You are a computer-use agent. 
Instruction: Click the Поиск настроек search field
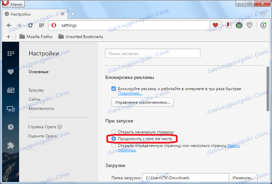[x=152, y=53]
